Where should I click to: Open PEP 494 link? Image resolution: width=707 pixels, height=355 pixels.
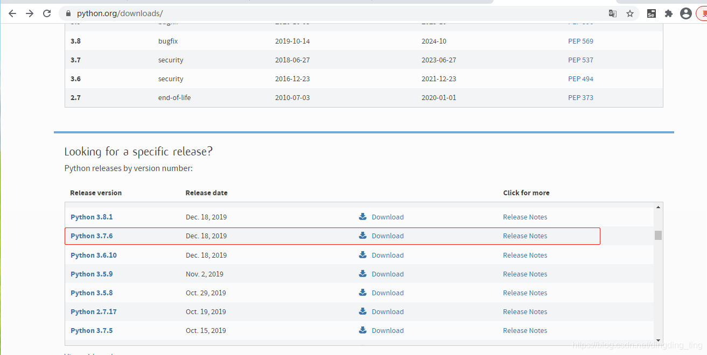point(580,79)
